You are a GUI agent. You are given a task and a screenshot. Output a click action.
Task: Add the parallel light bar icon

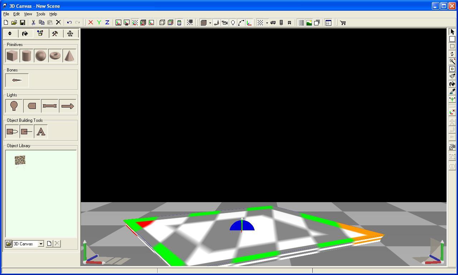50,106
